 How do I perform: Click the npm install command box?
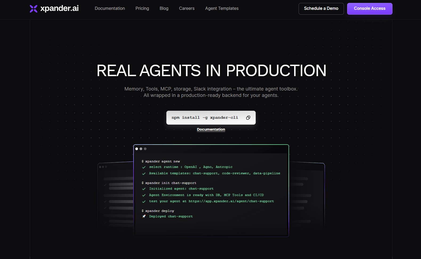[x=211, y=118]
